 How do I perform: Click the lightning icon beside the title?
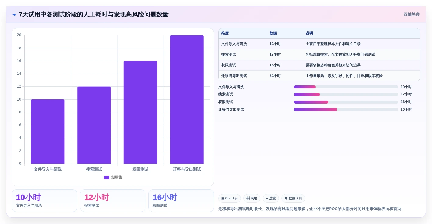click(14, 15)
